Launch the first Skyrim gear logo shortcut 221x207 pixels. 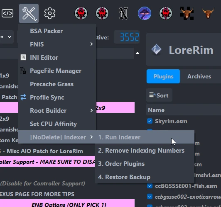tap(81, 13)
